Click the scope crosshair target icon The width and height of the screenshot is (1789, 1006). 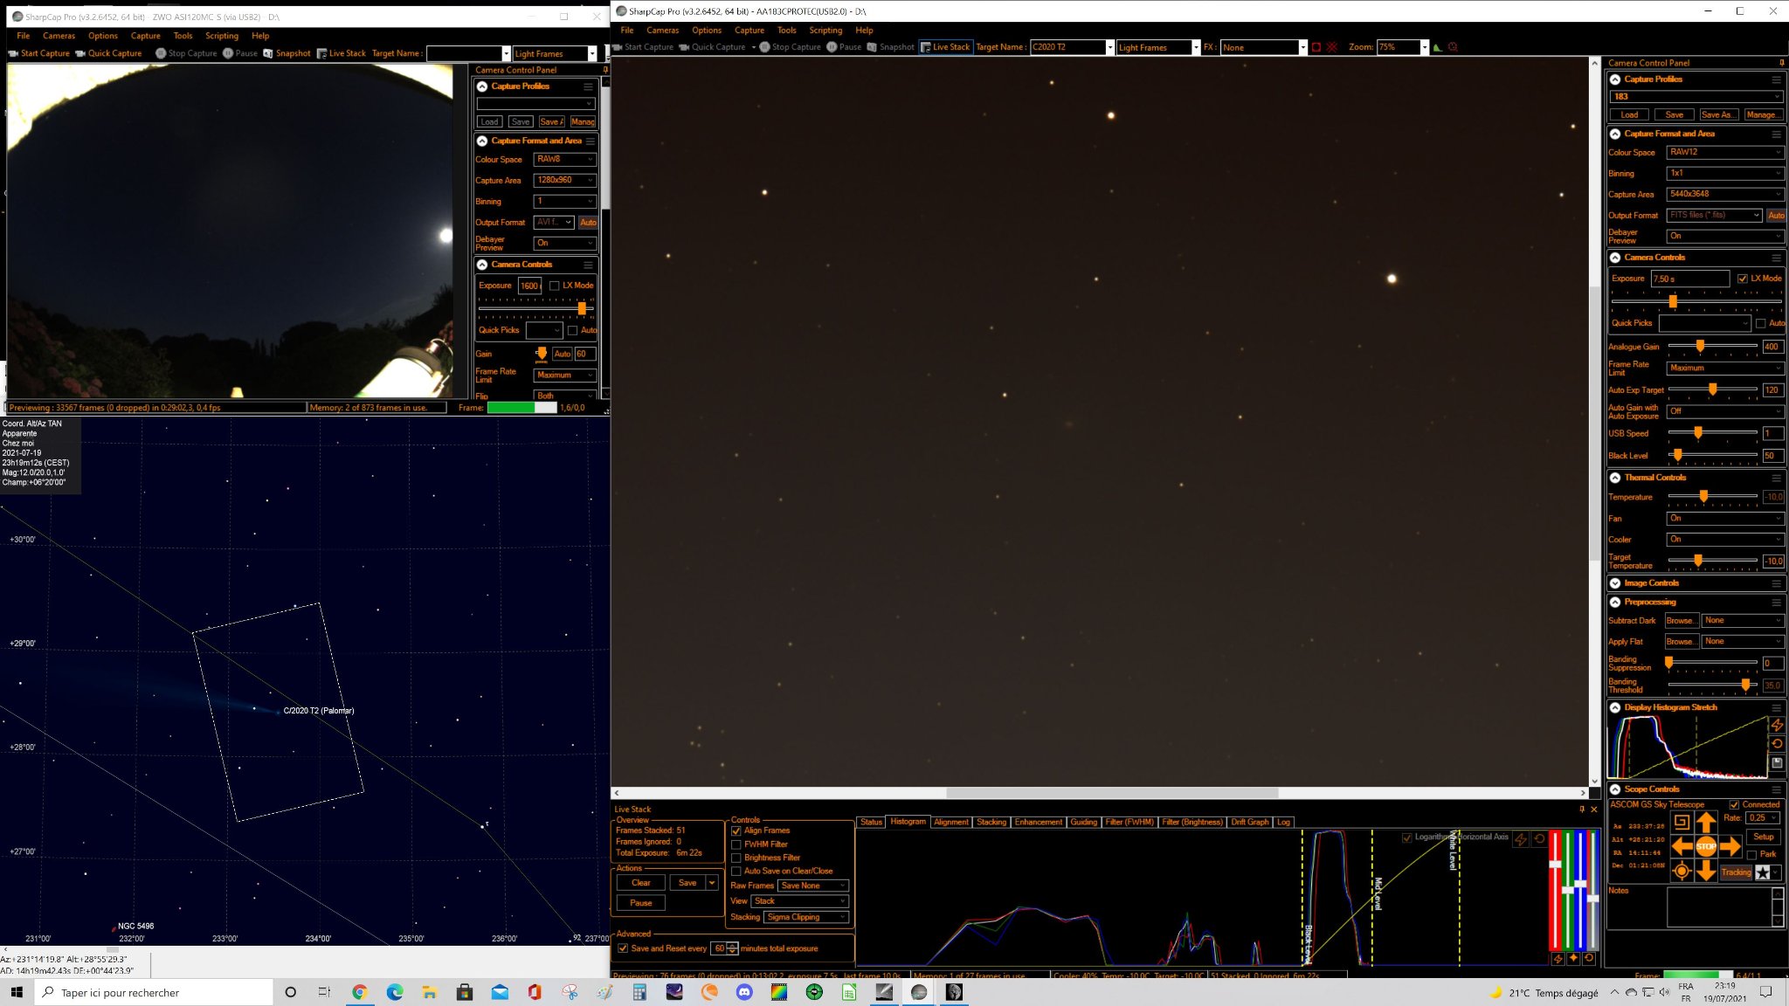(x=1682, y=871)
